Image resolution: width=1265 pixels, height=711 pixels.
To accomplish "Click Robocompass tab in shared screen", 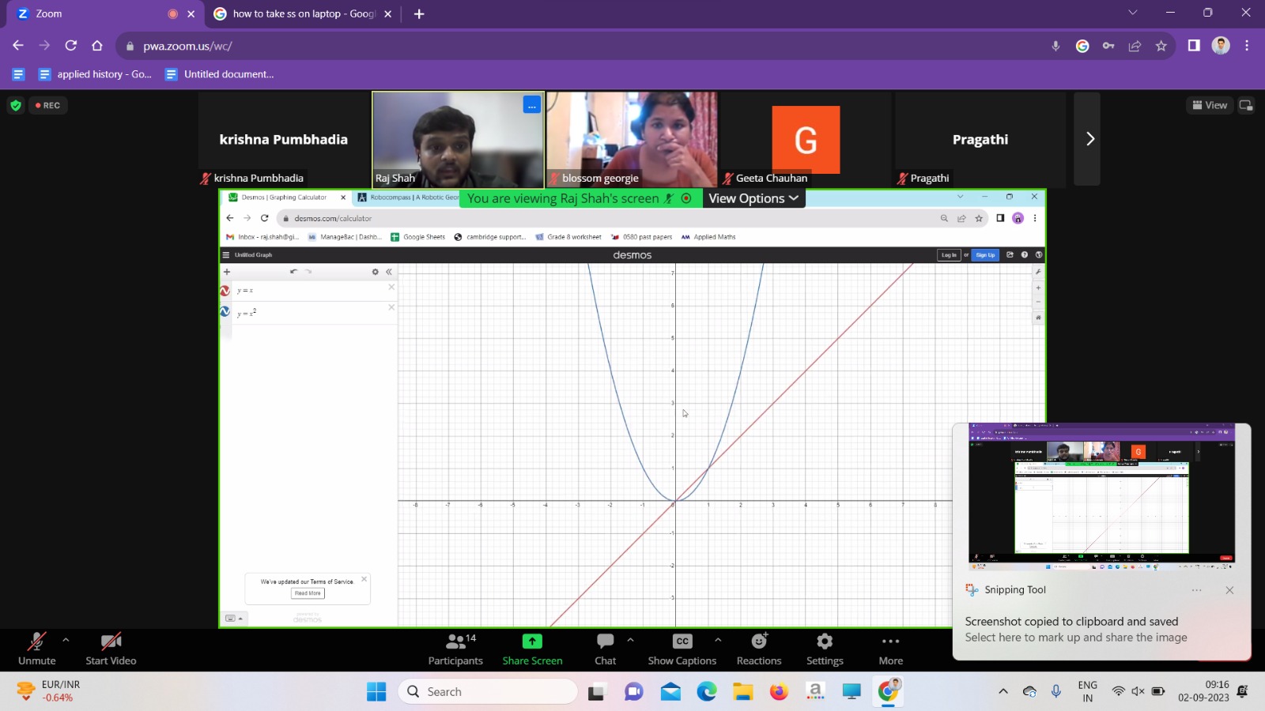I will tap(408, 197).
